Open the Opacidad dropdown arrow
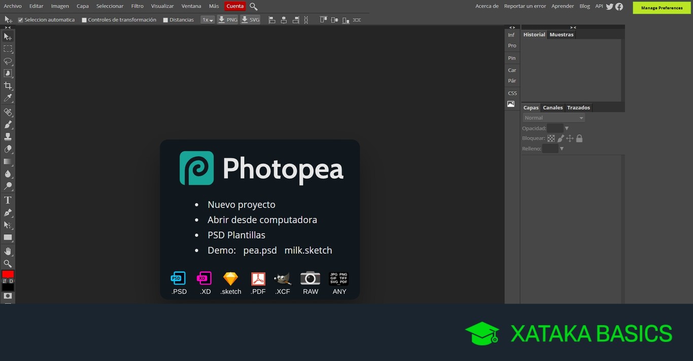 [x=567, y=128]
